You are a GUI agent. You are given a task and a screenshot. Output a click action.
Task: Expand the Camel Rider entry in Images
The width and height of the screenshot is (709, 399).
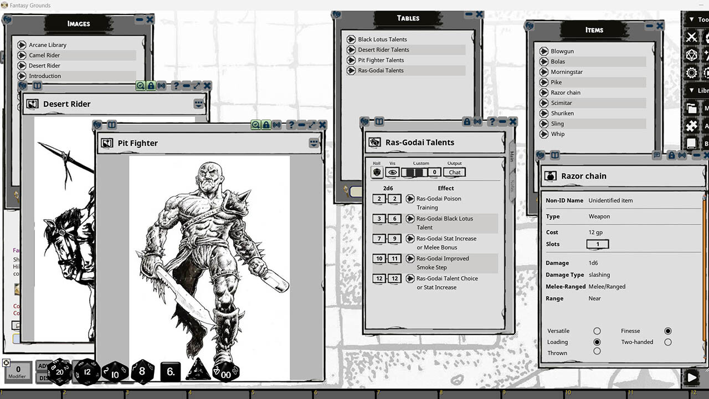(x=22, y=55)
